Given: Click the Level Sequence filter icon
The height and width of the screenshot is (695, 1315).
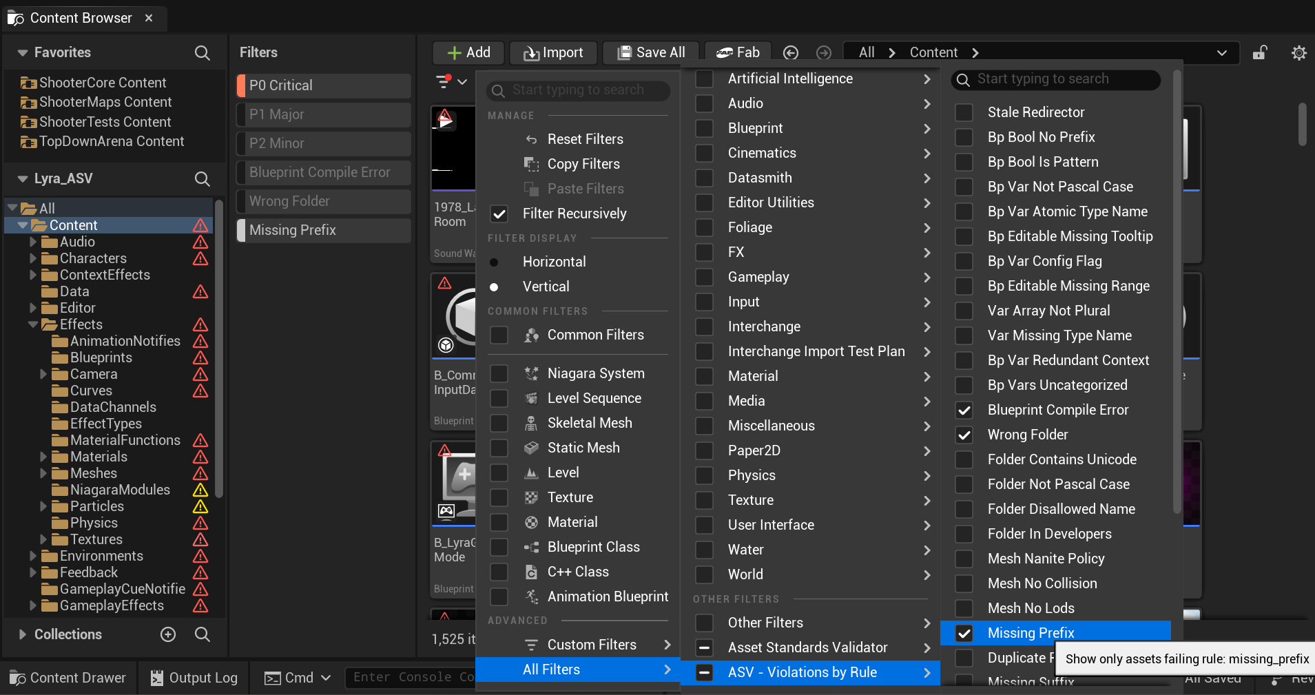Looking at the screenshot, I should (x=531, y=398).
